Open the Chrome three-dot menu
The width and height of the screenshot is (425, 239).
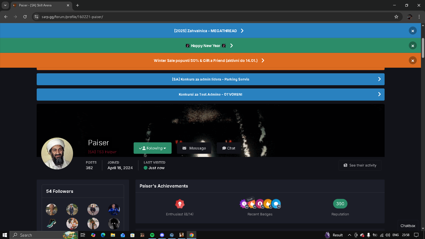click(x=419, y=17)
